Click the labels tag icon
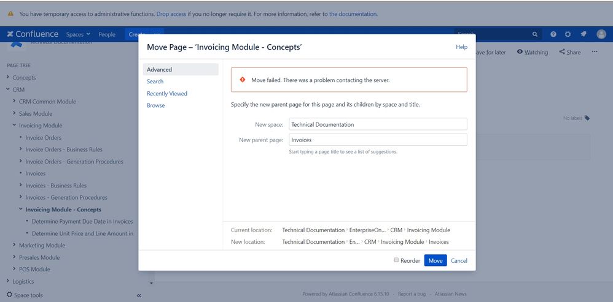613x302 pixels. [x=587, y=118]
